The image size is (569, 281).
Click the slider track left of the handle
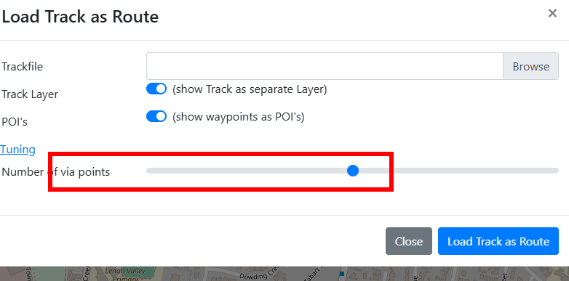tap(247, 171)
